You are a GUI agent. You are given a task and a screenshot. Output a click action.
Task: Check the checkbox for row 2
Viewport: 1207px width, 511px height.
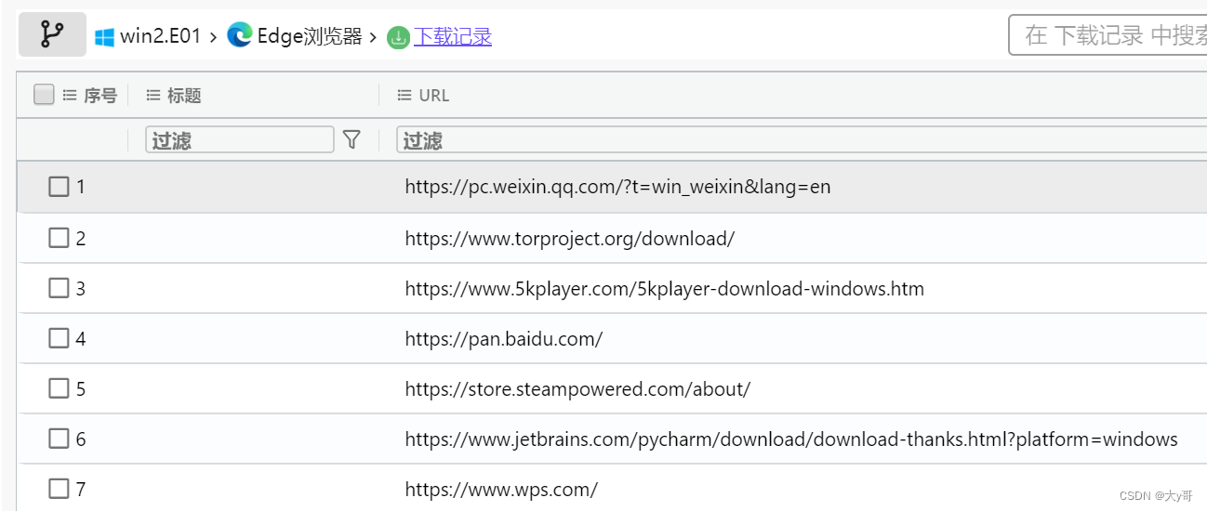point(59,238)
